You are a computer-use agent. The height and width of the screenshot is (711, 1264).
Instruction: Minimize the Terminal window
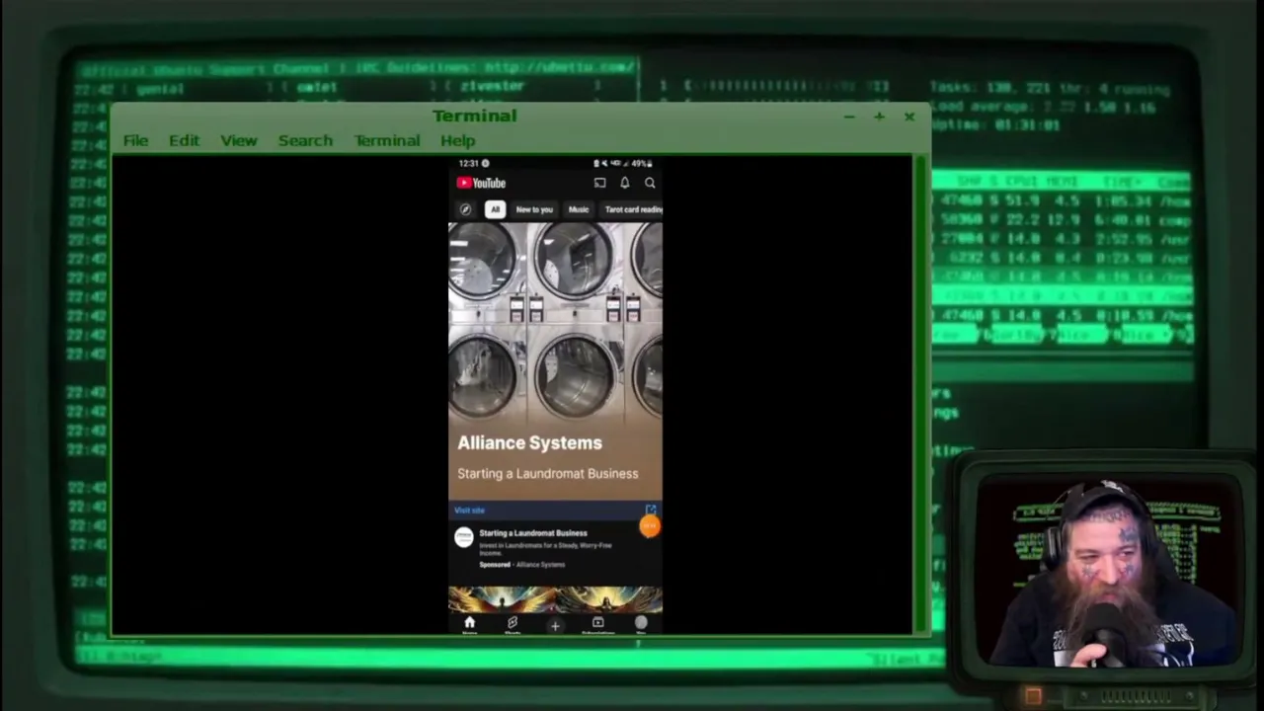pyautogui.click(x=849, y=117)
